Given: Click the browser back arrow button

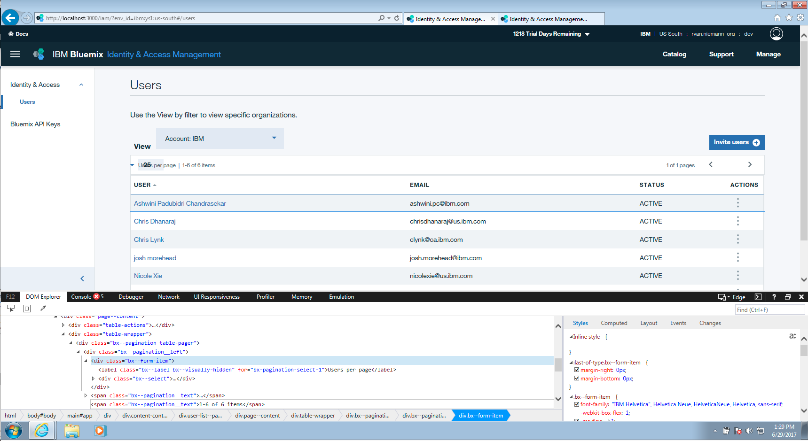Looking at the screenshot, I should 10,18.
